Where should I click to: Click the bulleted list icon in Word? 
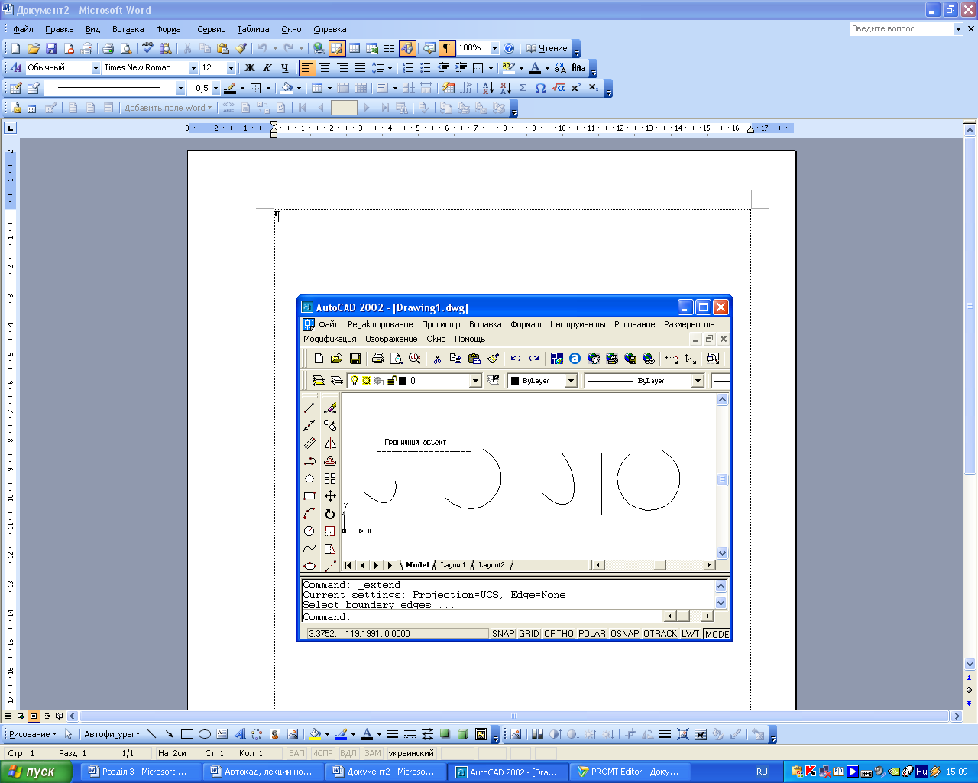coord(426,68)
